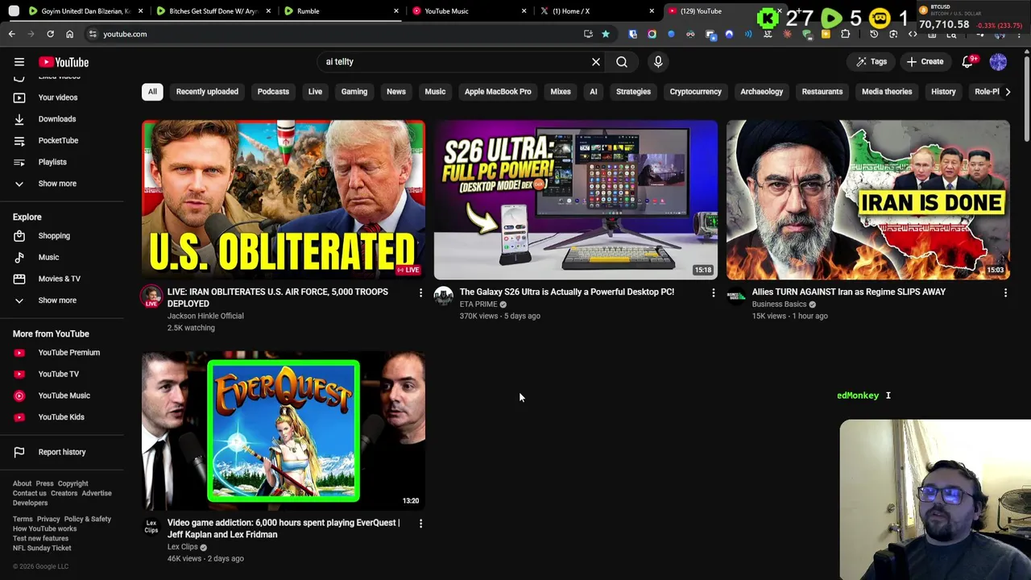Click the magnifier search button
The image size is (1031, 580).
622,62
